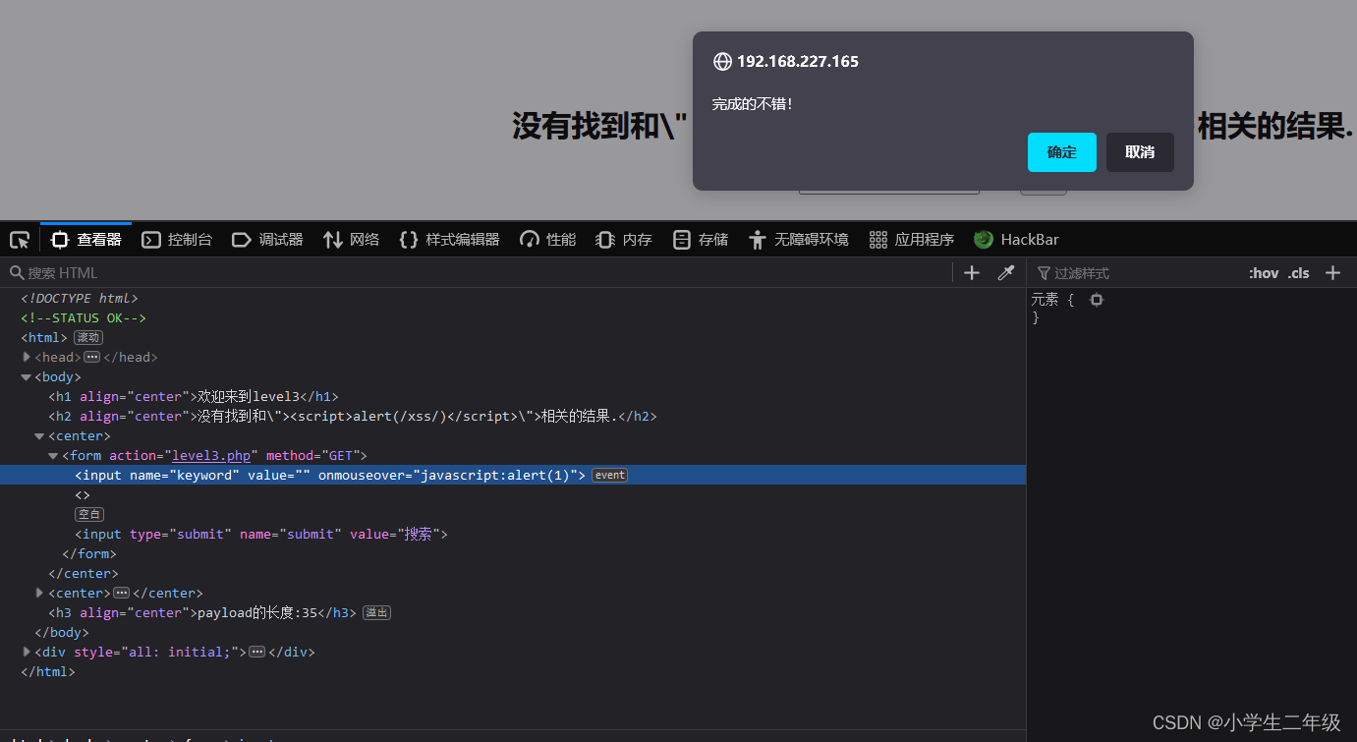Click the ellipsis badge in div element
The height and width of the screenshot is (742, 1357).
256,652
